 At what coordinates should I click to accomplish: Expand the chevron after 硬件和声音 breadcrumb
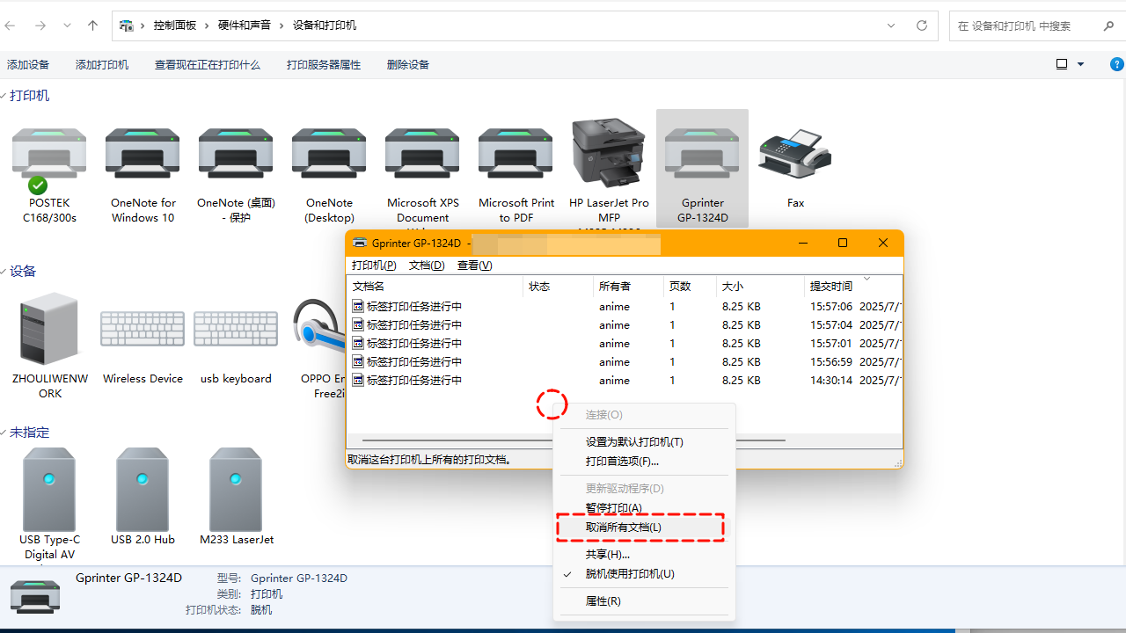coord(282,25)
